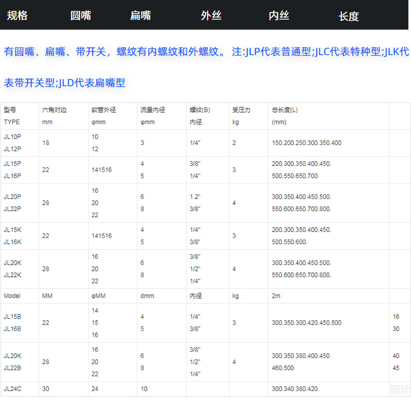Viewport: 411px width, 409px height.
Task: Select the JL22P model text
Action: coord(12,209)
